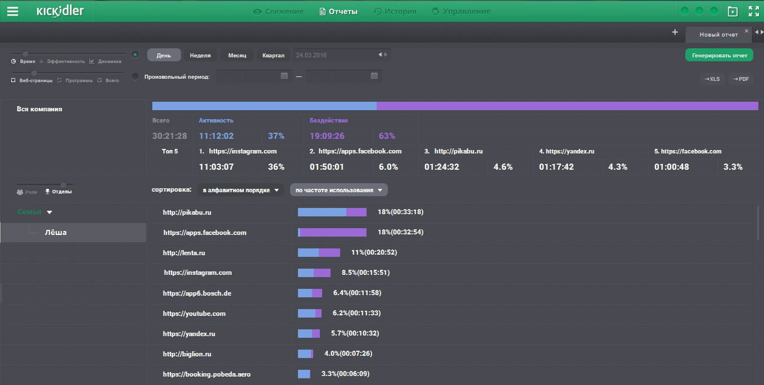Select the Произвольный период radio button
The height and width of the screenshot is (385, 764).
[135, 76]
